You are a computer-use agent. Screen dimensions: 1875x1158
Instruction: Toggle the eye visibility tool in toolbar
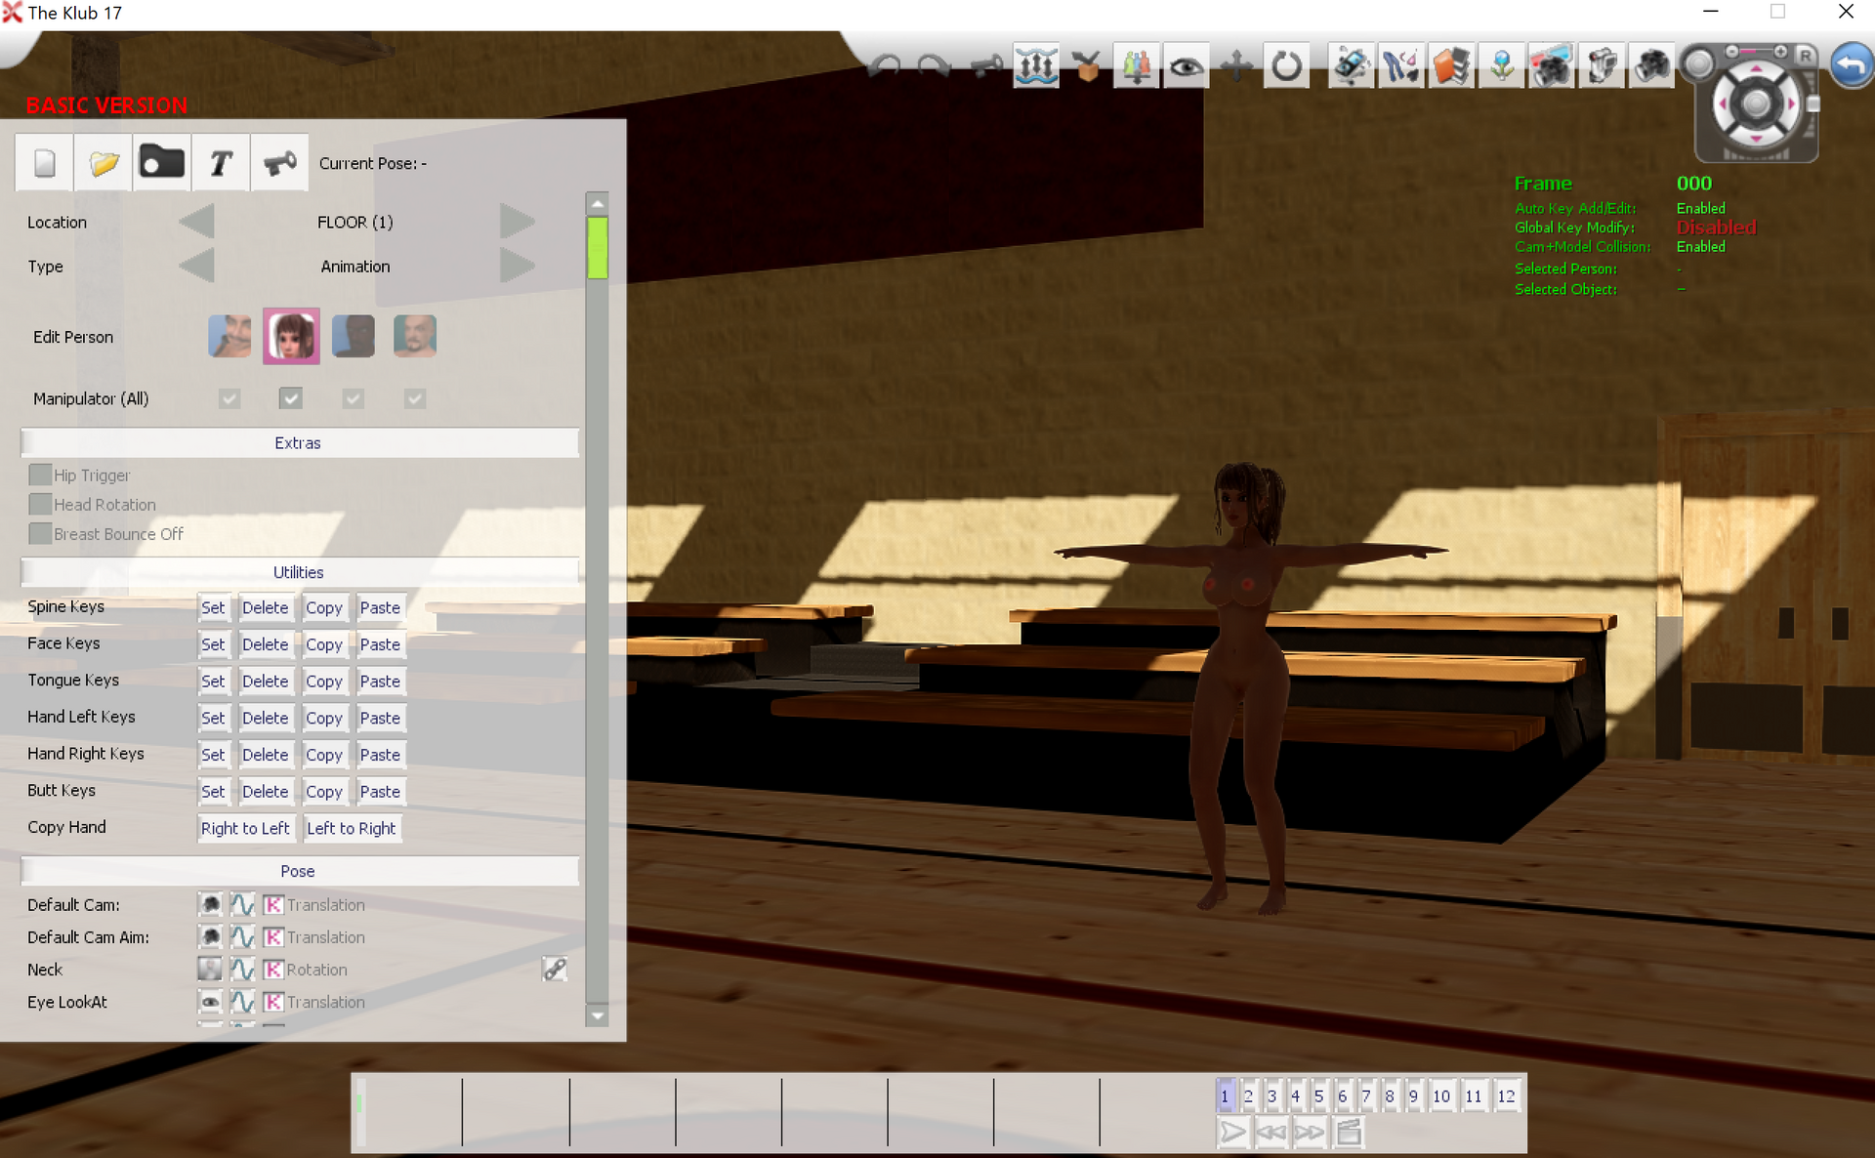coord(1187,66)
